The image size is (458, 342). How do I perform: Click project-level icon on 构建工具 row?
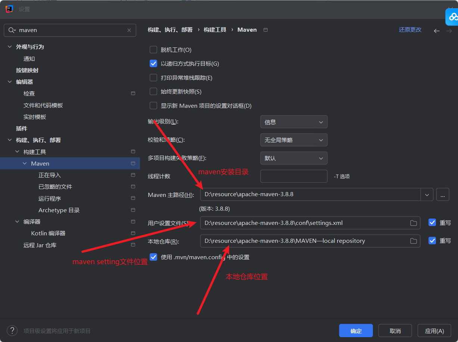(x=133, y=151)
